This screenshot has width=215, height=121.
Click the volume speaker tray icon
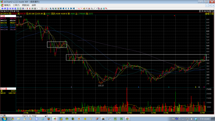(191, 119)
